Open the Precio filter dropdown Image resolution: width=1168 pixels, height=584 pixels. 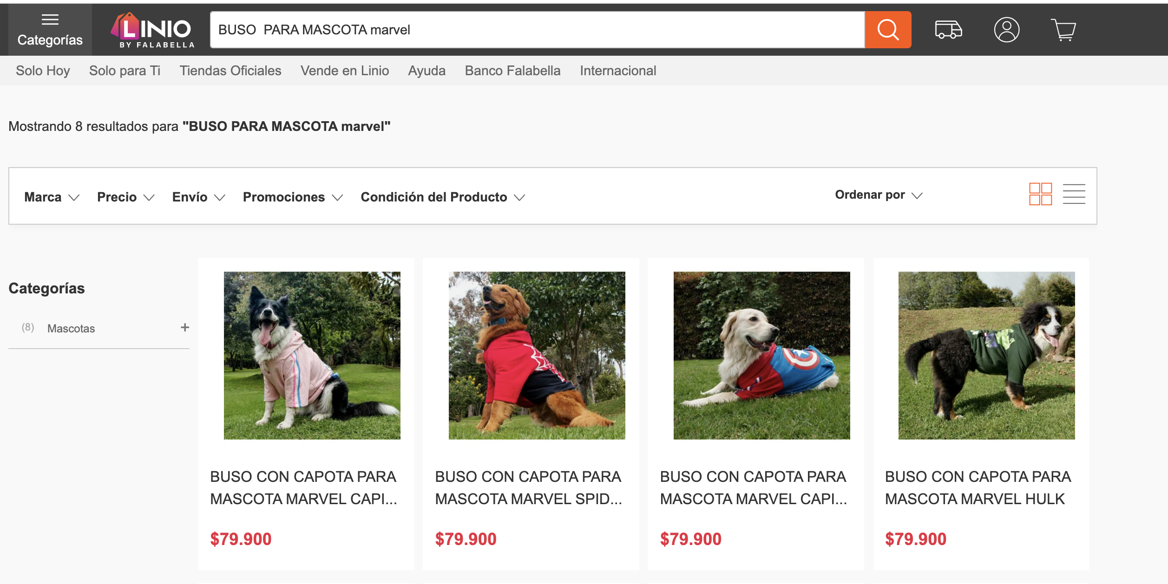tap(125, 197)
